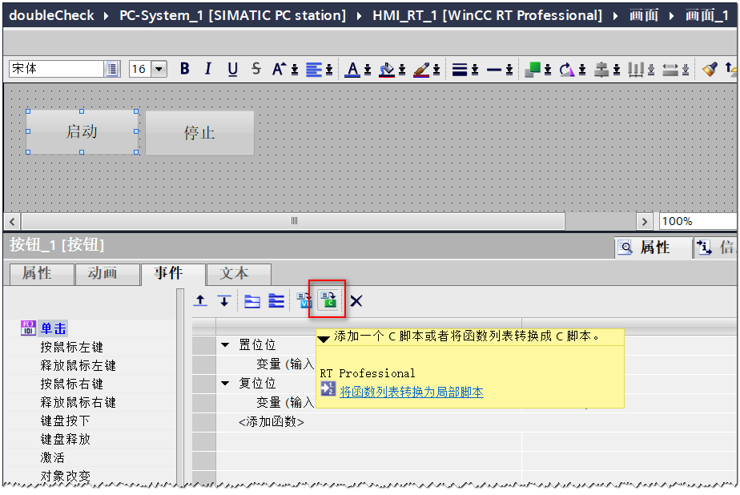The height and width of the screenshot is (495, 740).
Task: Collapse the 置位位 function entry
Action: [x=225, y=345]
